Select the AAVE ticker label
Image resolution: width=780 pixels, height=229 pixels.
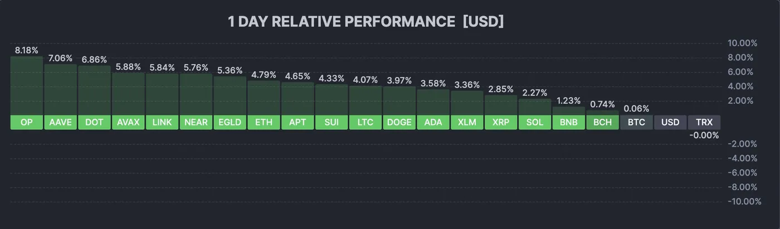pyautogui.click(x=60, y=122)
